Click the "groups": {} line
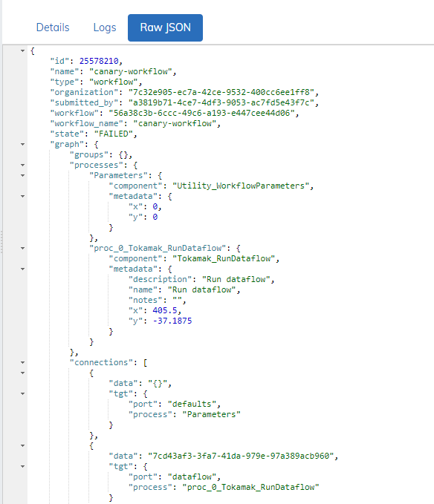Image resolution: width=434 pixels, height=504 pixels. pyautogui.click(x=101, y=154)
